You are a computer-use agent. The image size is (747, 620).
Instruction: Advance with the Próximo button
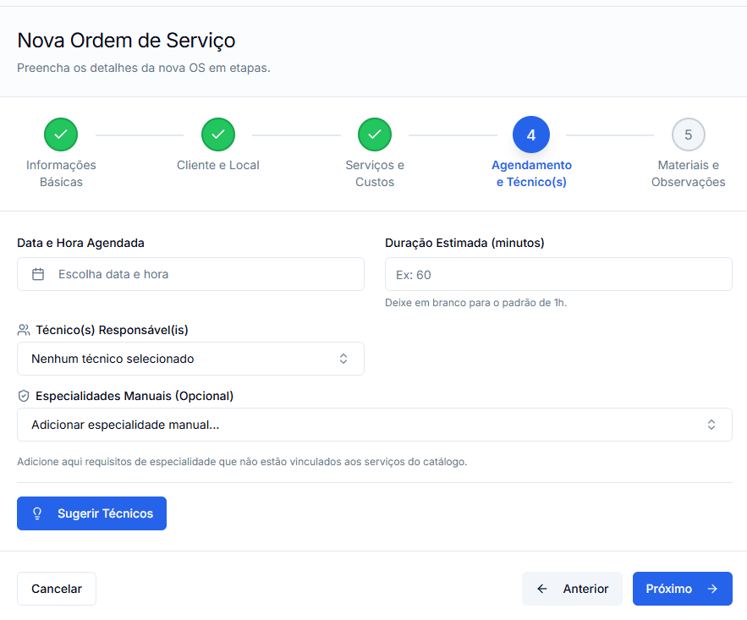point(682,589)
